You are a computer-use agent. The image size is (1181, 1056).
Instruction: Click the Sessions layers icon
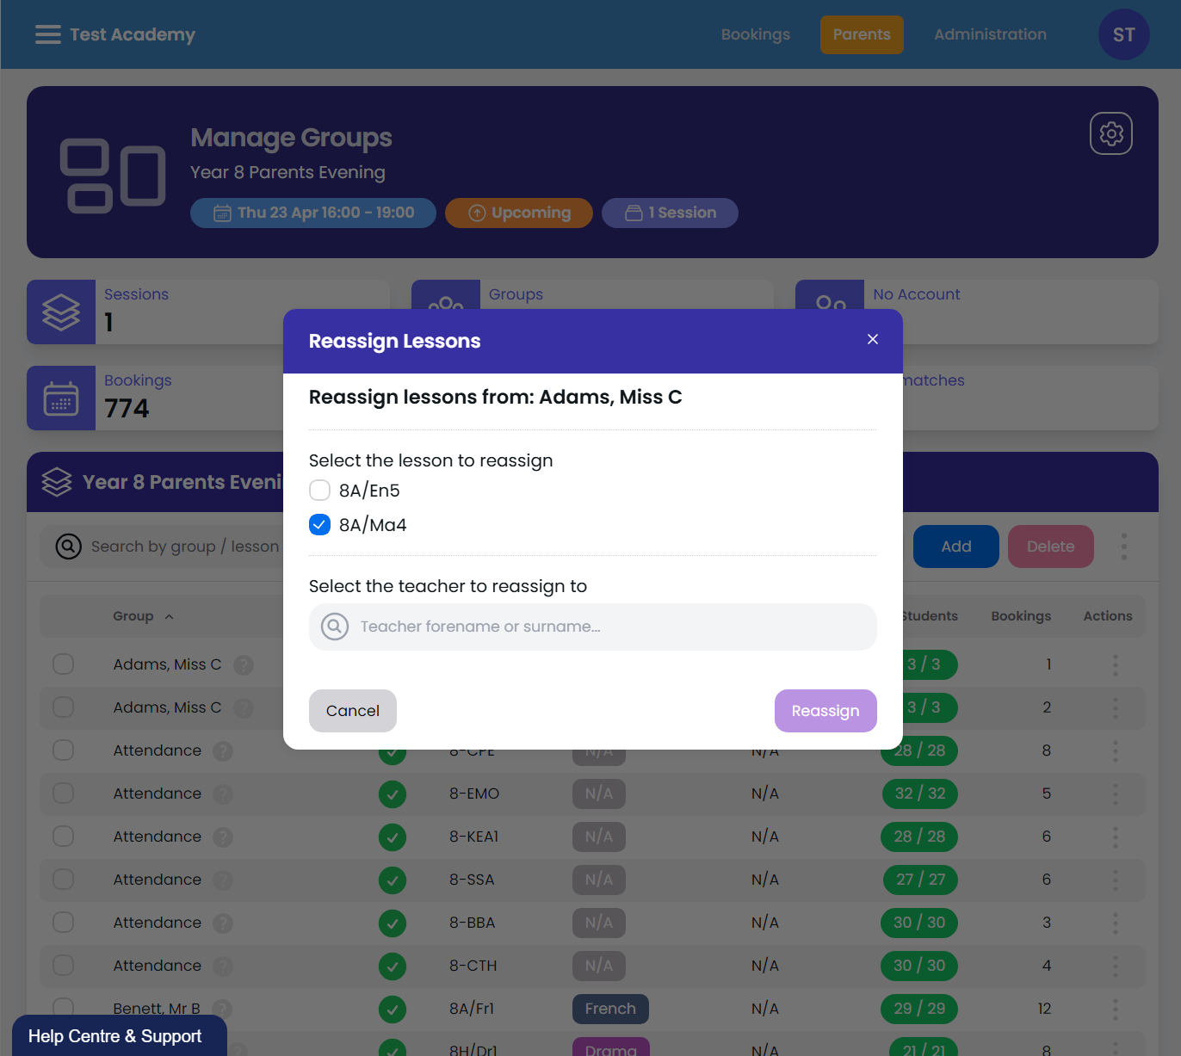(61, 312)
